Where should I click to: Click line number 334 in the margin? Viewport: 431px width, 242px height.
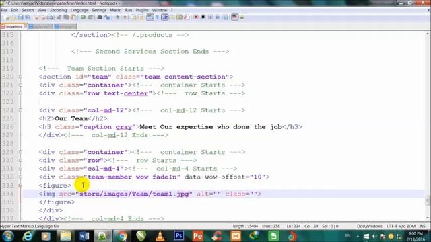[x=7, y=194]
